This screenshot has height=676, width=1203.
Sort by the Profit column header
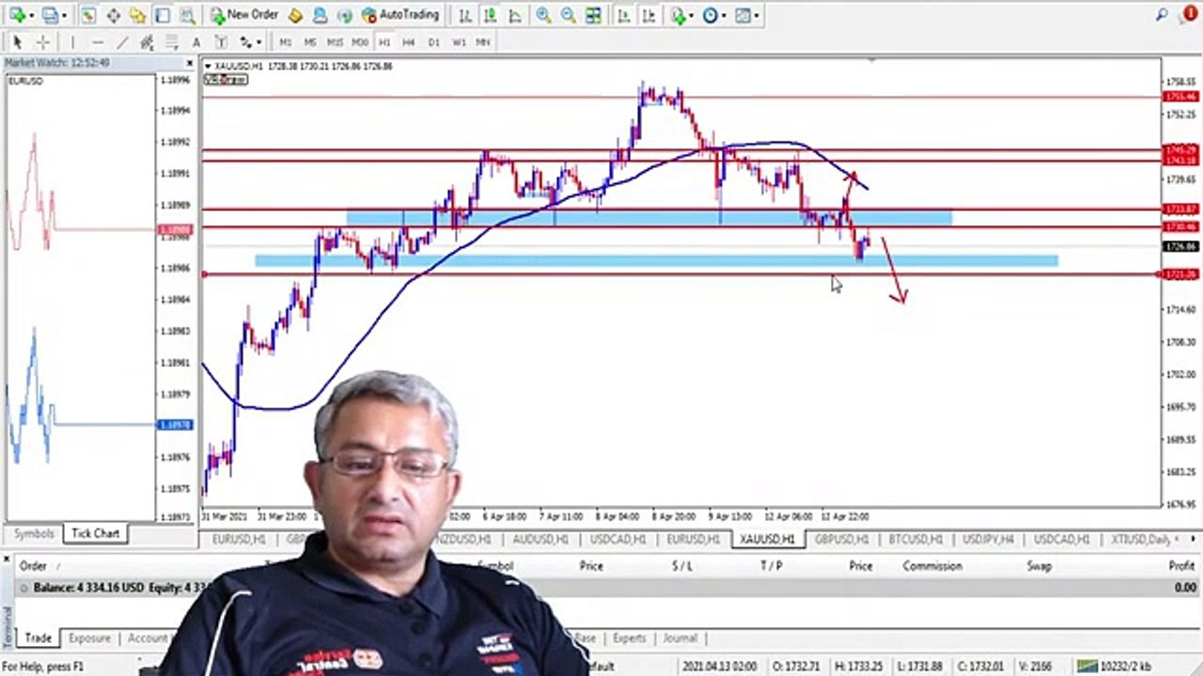(1181, 566)
